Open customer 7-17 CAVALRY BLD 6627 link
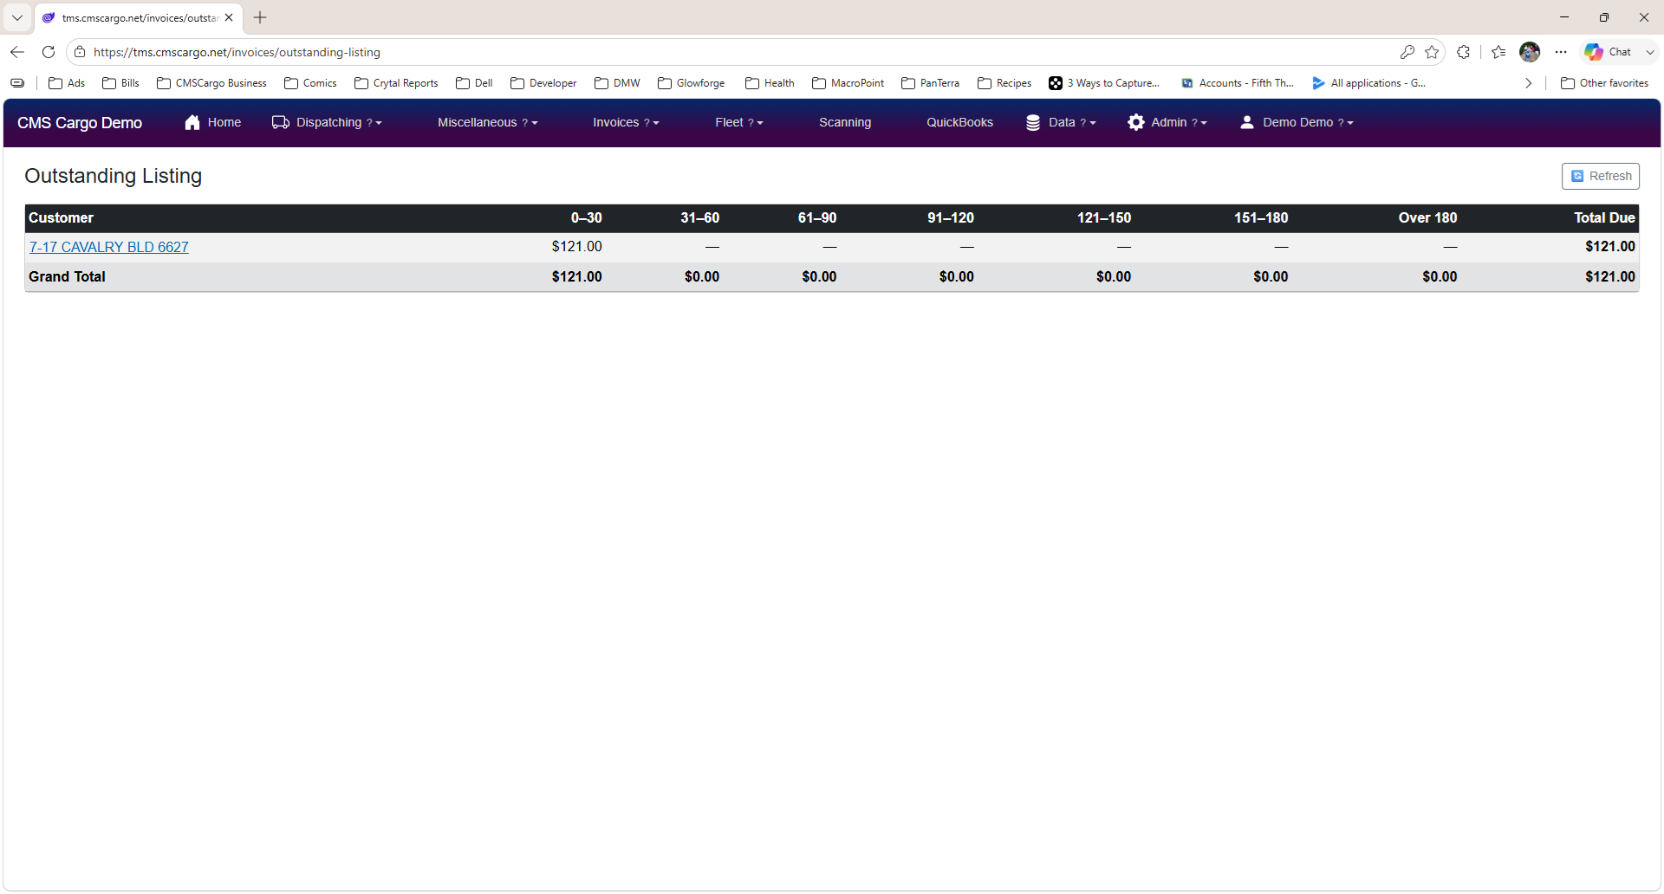Image resolution: width=1664 pixels, height=894 pixels. click(108, 247)
